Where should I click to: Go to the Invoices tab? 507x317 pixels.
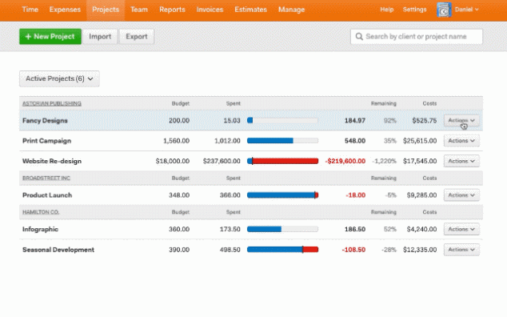210,10
